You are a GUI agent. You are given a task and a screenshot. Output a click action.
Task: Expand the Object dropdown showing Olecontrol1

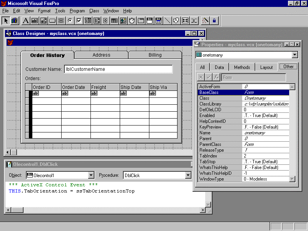[91, 175]
